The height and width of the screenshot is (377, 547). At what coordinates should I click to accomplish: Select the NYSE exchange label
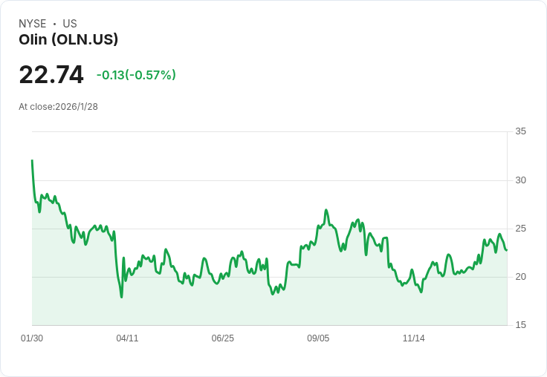[32, 24]
